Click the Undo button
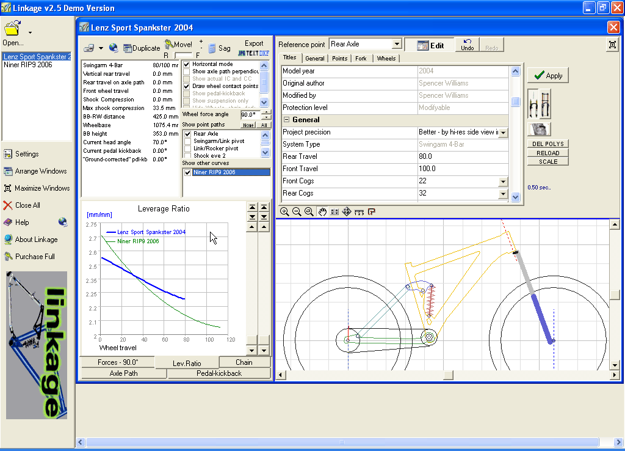This screenshot has height=451, width=625. tap(467, 45)
